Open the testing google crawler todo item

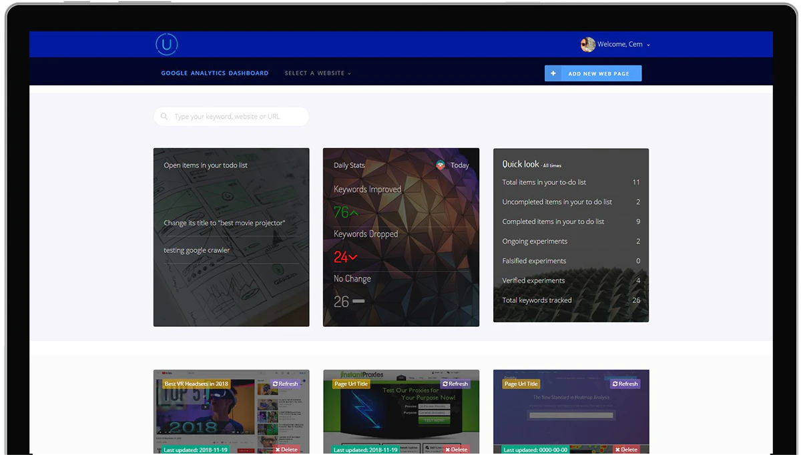[197, 250]
